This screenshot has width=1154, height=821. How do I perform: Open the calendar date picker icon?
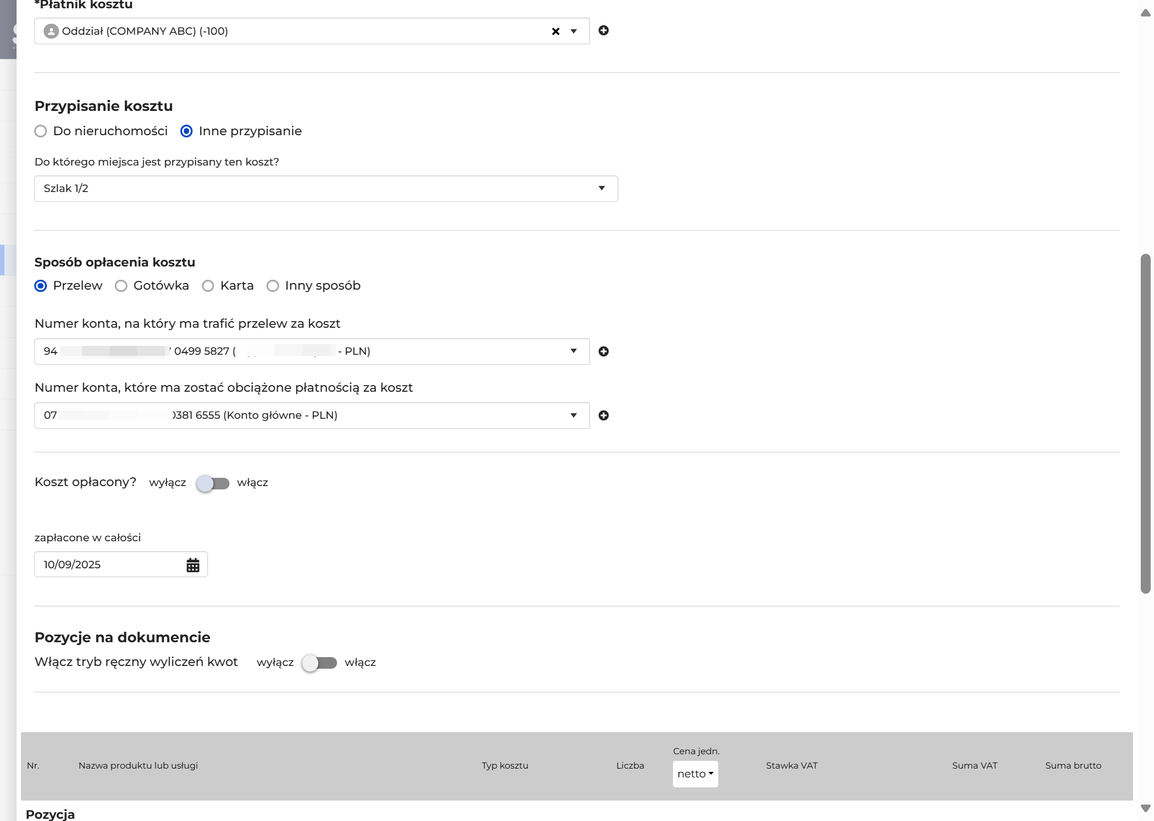(x=193, y=565)
